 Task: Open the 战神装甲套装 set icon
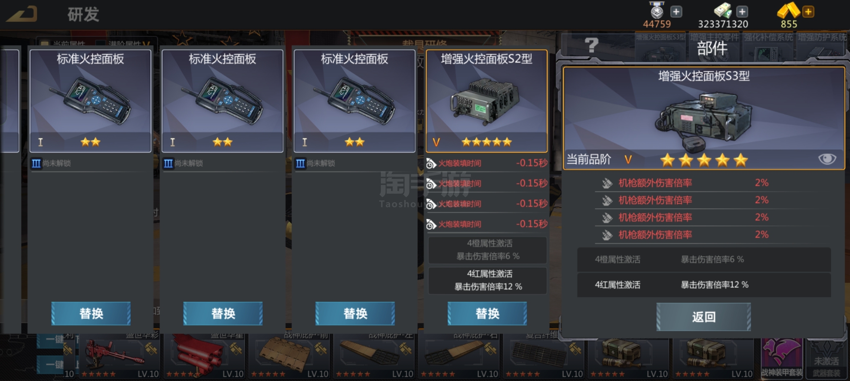(782, 358)
